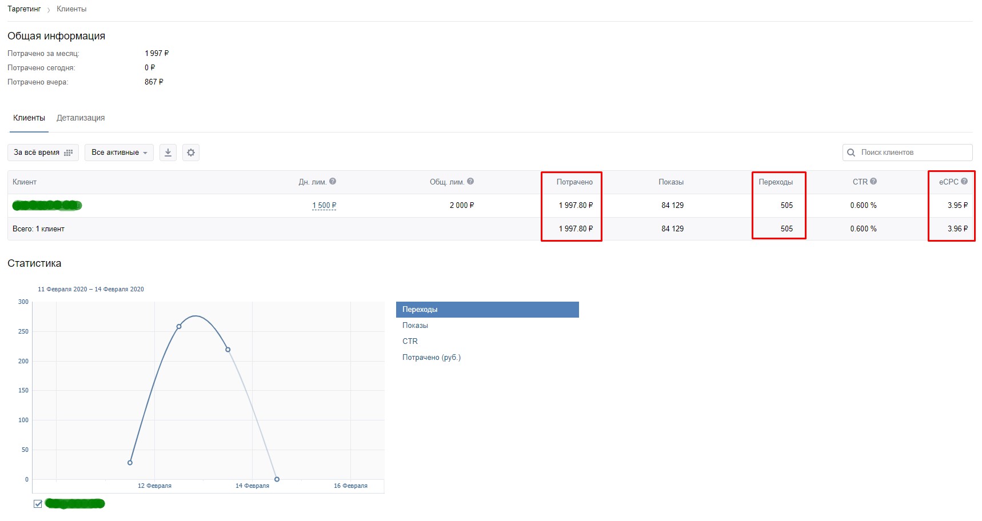Click help icon next to Дн. лим.
982x521 pixels.
click(x=333, y=181)
